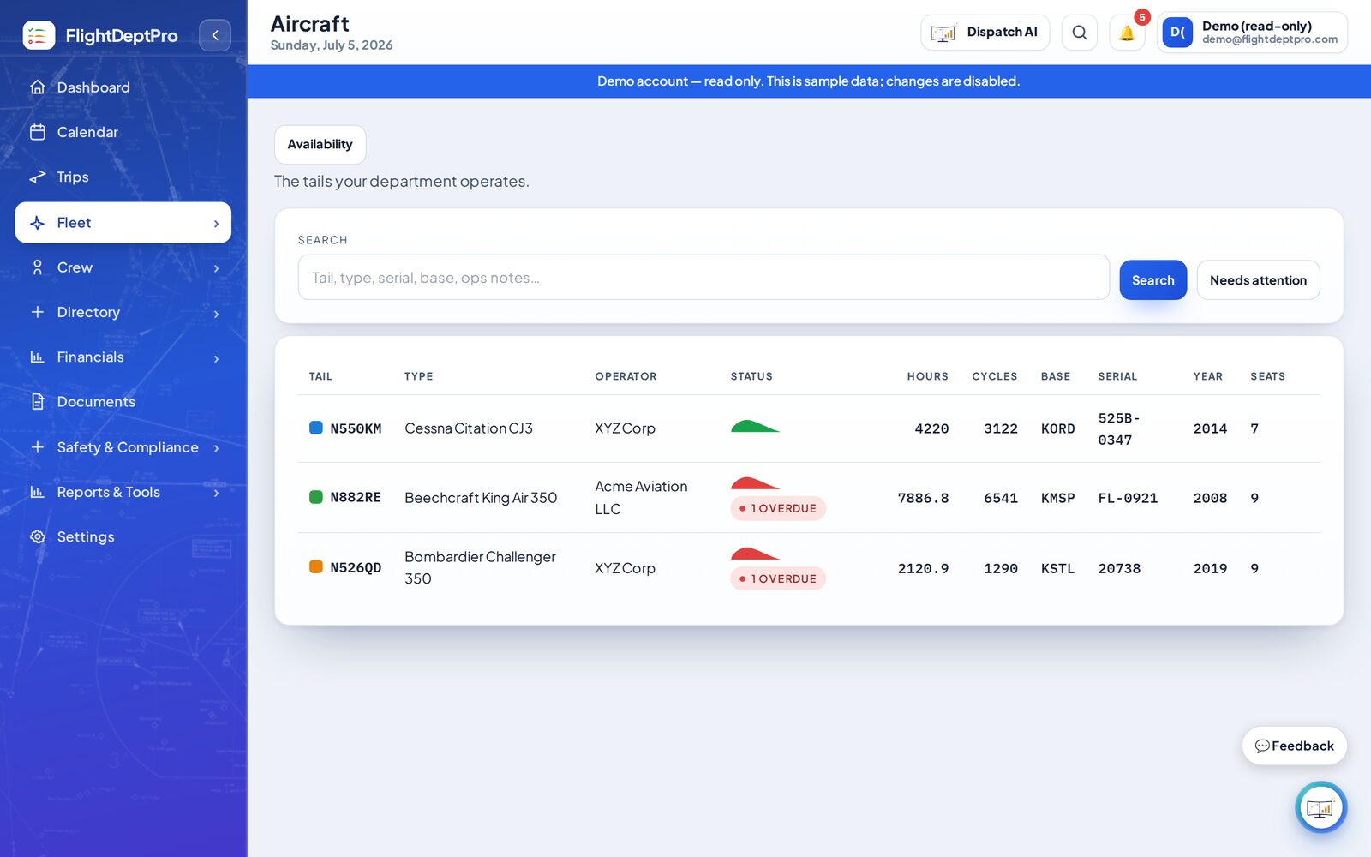The image size is (1371, 857).
Task: Collapse the sidebar with the arrow button
Action: click(x=215, y=35)
